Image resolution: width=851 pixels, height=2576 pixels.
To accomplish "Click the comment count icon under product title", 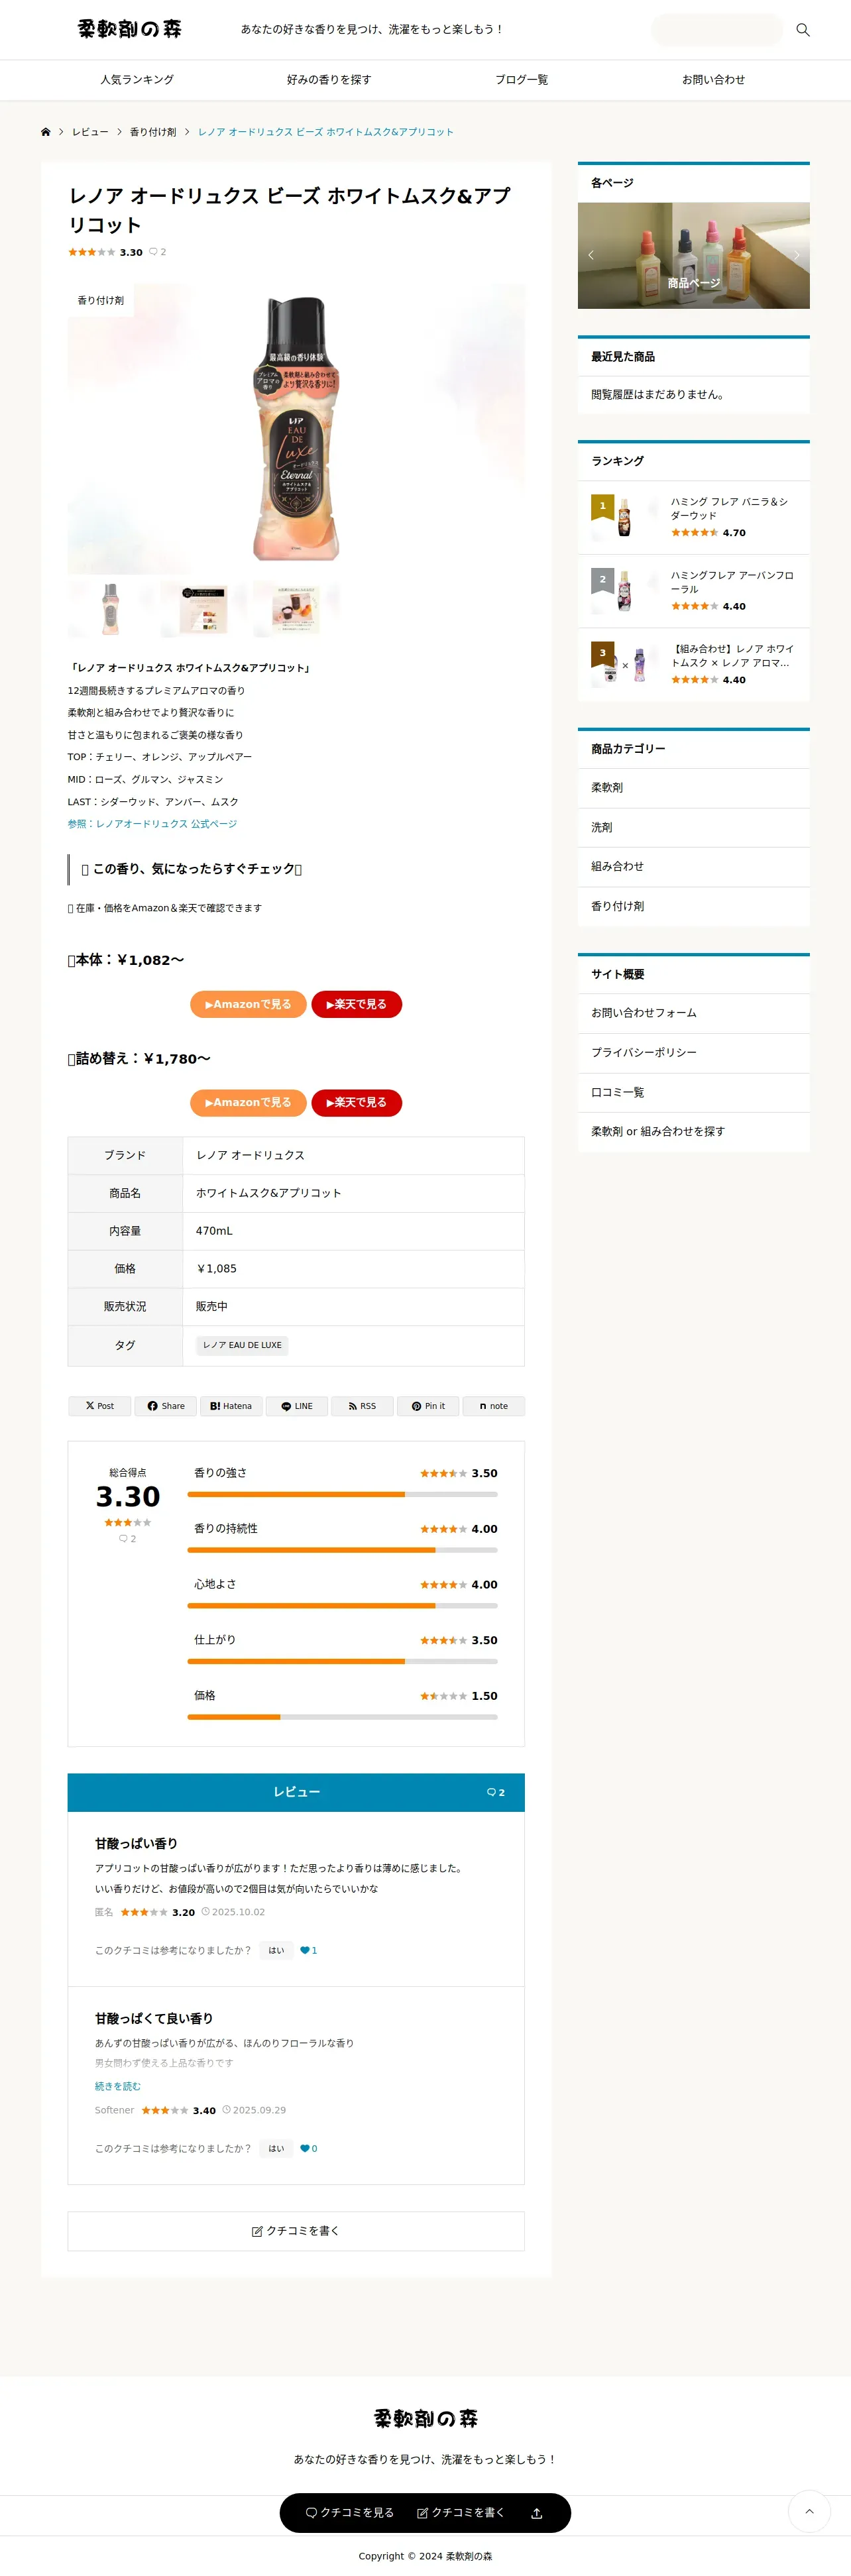I will click(x=153, y=252).
